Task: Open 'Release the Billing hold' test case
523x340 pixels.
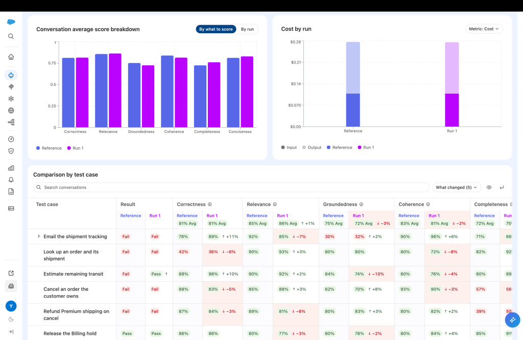Action: tap(70, 333)
